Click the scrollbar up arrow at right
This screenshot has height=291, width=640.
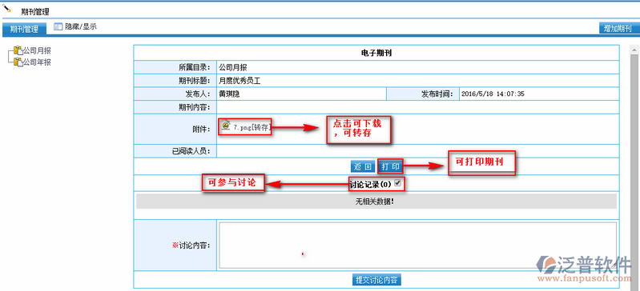(x=634, y=49)
